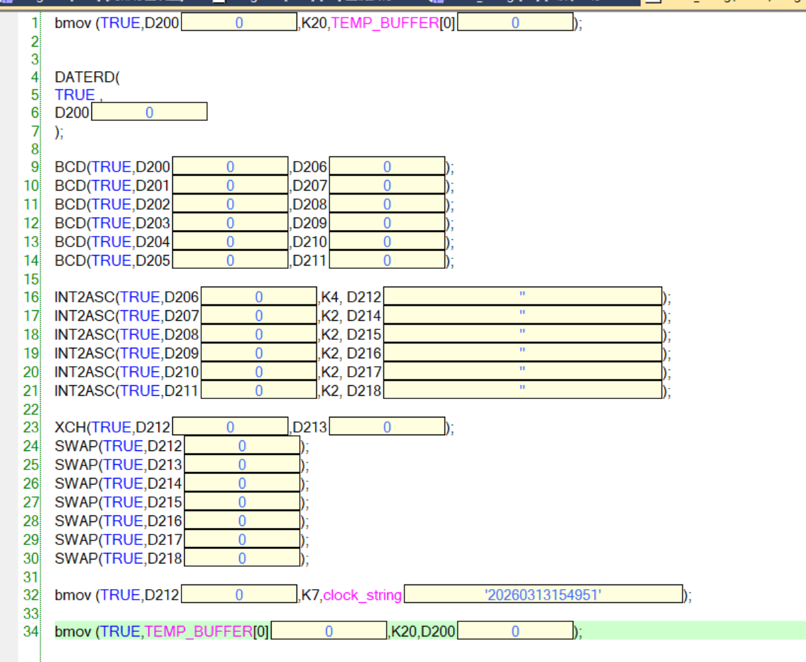Screen dimensions: 806x662
Task: Click the clock_string value field showing '20260313154951'
Action: pyautogui.click(x=543, y=595)
